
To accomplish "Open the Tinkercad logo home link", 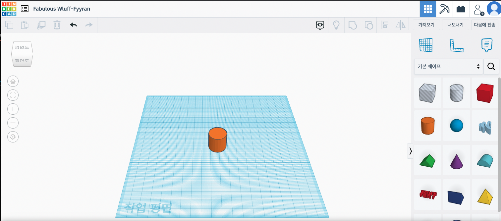I will coord(9,9).
